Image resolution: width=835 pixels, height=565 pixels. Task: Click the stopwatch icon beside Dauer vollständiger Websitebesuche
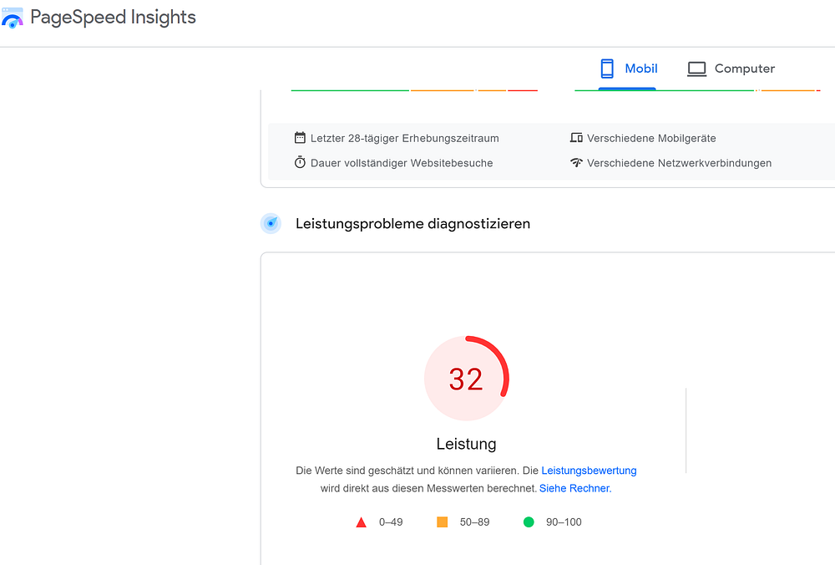(300, 163)
